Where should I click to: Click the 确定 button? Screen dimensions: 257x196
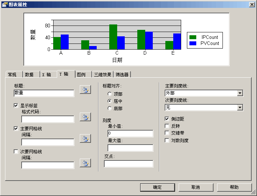click(x=157, y=187)
